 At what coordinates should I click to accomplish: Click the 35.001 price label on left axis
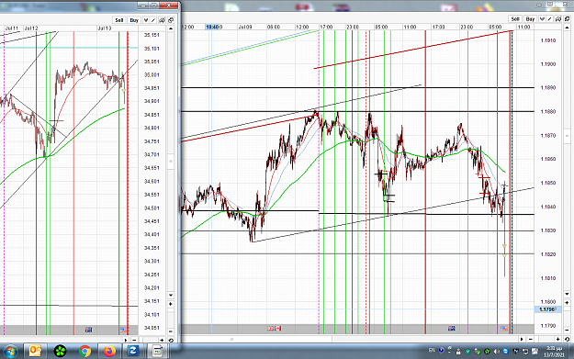click(152, 75)
